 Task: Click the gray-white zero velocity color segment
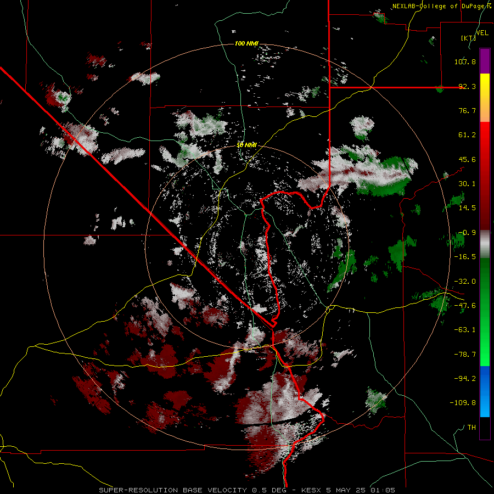[485, 243]
